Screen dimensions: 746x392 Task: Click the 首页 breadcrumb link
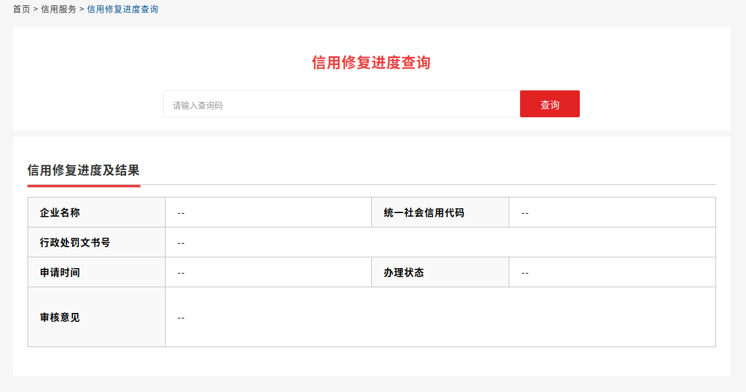[22, 10]
